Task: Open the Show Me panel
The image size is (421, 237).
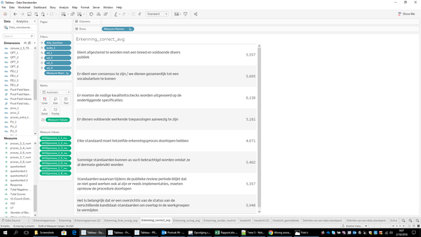Action: coord(407,14)
